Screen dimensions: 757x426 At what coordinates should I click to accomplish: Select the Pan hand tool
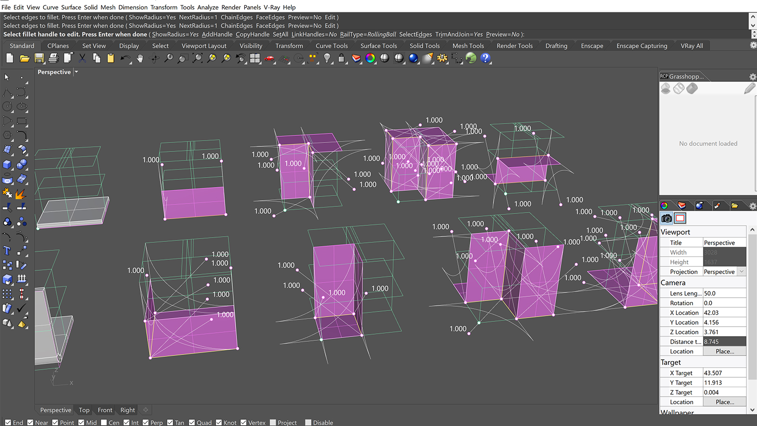(140, 58)
